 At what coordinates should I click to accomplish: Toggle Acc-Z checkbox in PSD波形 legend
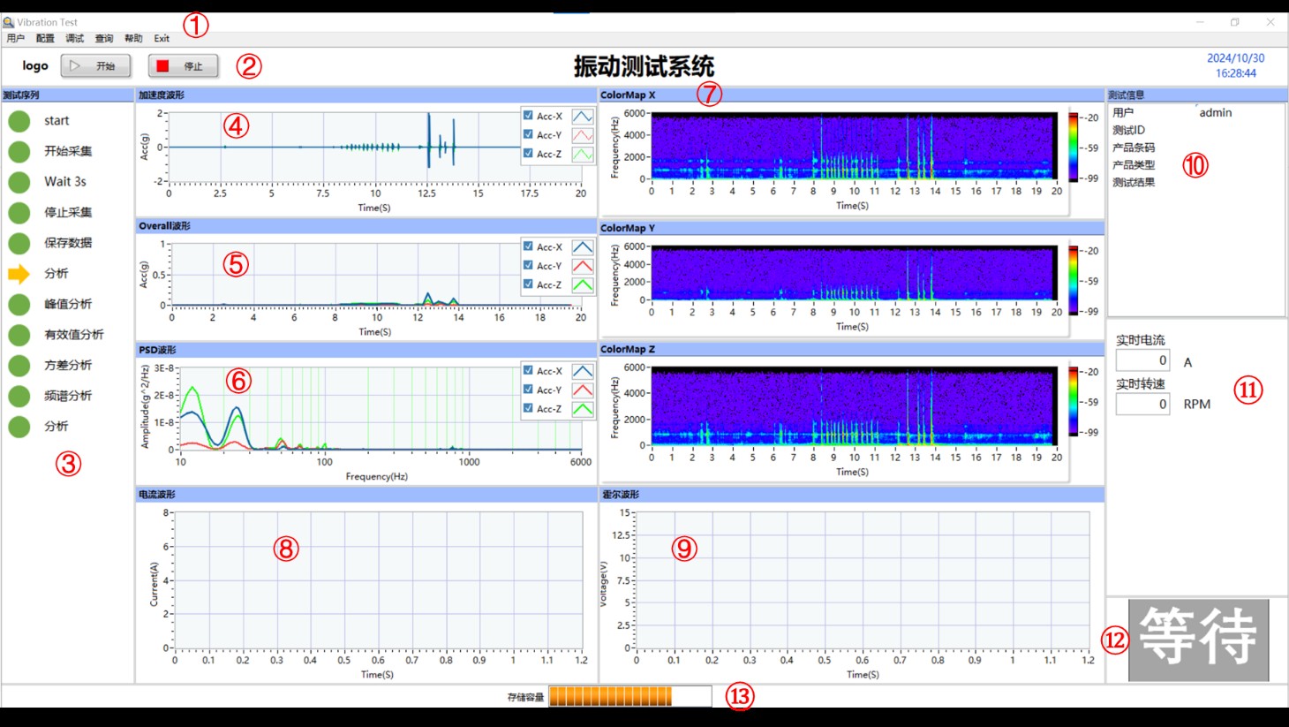tap(528, 408)
